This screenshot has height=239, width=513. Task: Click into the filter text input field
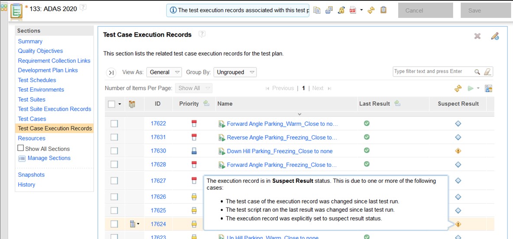[x=432, y=72]
